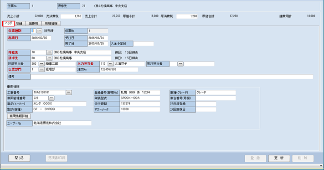324x170 pixels.
Task: Click the 注文No. field 1234567890
Action: [x=119, y=69]
